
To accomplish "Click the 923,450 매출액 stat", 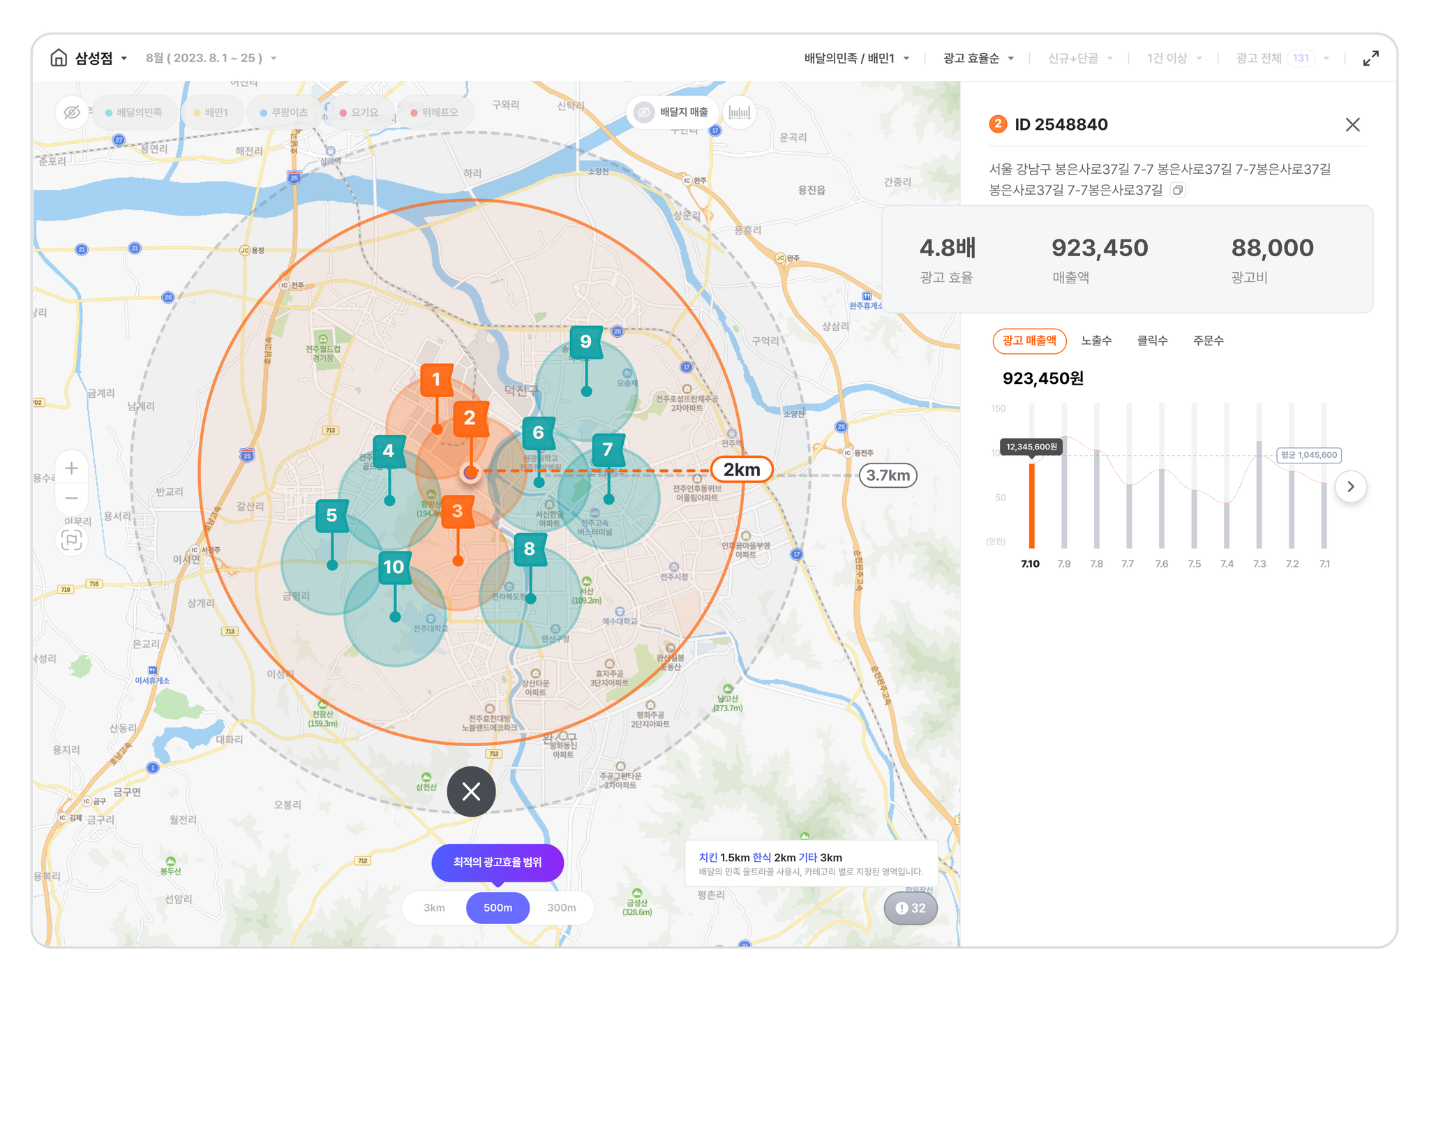I will tap(1099, 260).
